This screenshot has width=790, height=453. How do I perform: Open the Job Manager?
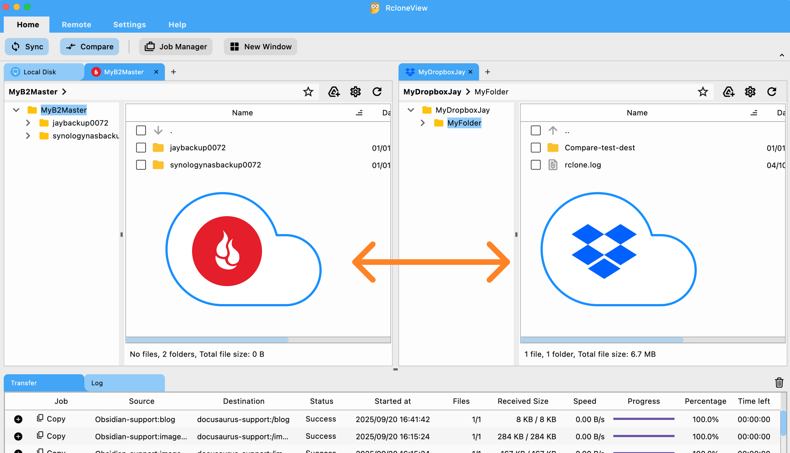tap(176, 46)
